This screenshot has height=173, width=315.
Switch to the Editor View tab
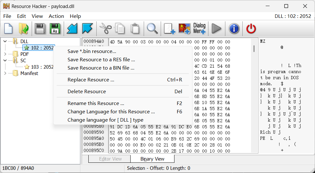(110, 159)
